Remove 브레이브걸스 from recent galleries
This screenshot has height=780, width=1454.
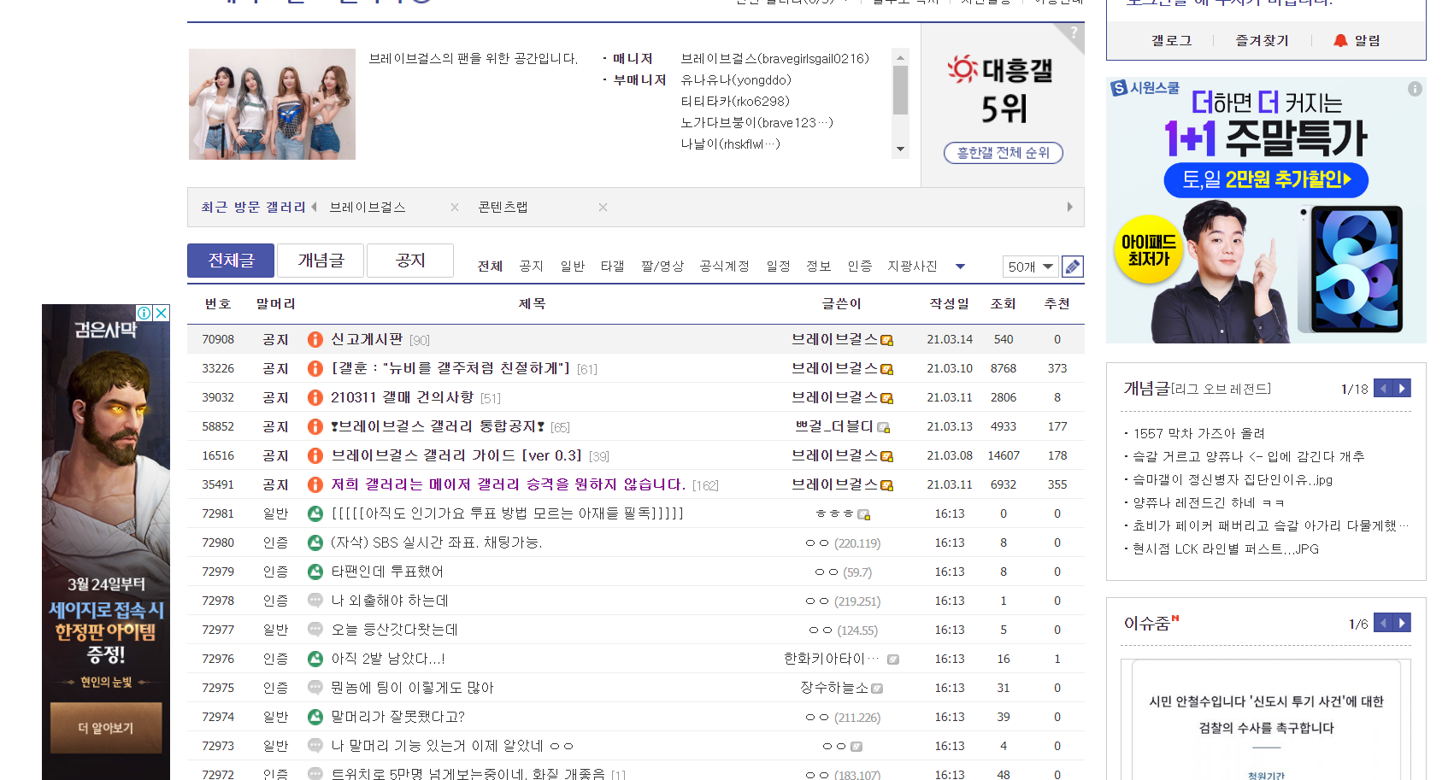(x=455, y=208)
